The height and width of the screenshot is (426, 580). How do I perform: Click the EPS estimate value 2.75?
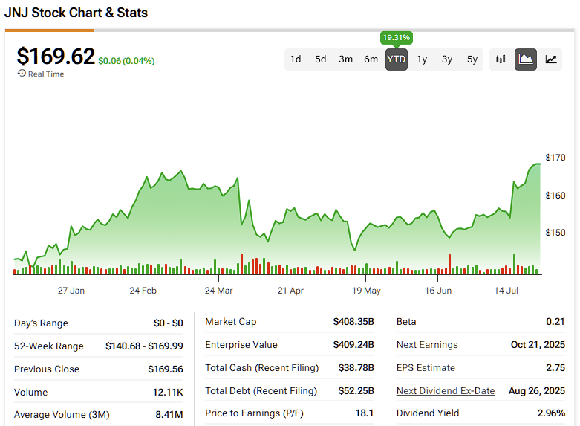point(555,368)
